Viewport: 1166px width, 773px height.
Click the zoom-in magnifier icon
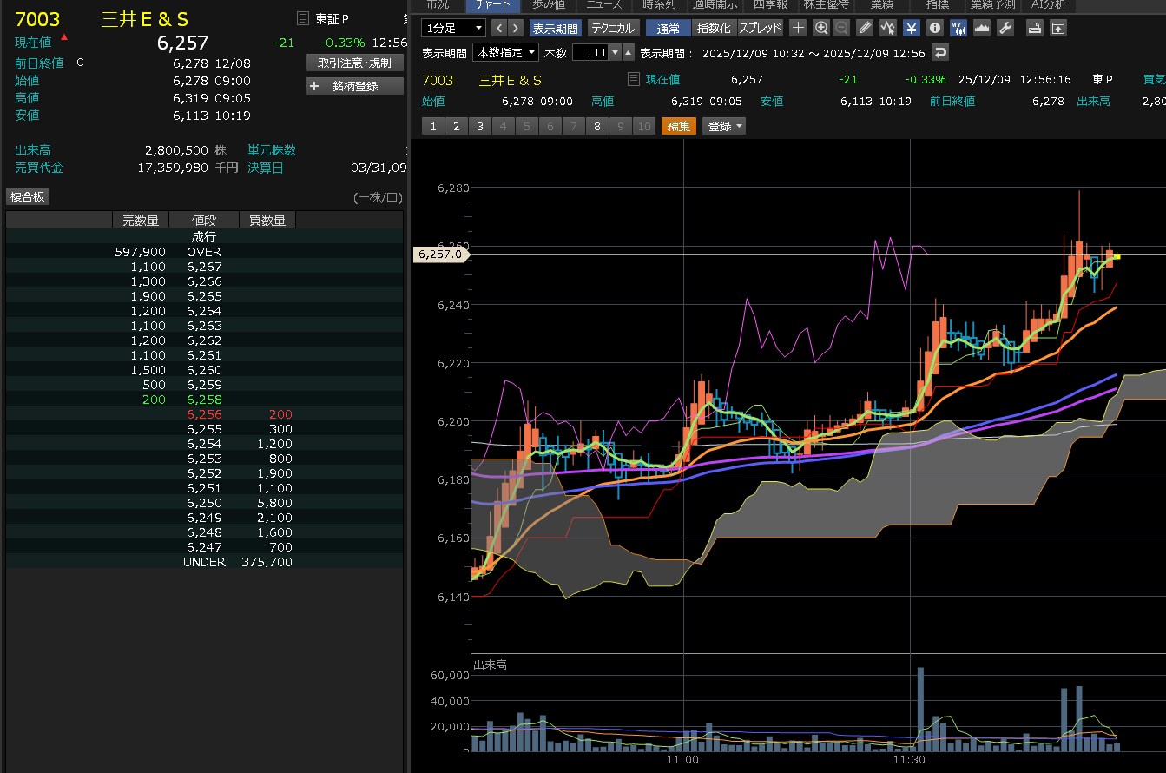point(821,28)
